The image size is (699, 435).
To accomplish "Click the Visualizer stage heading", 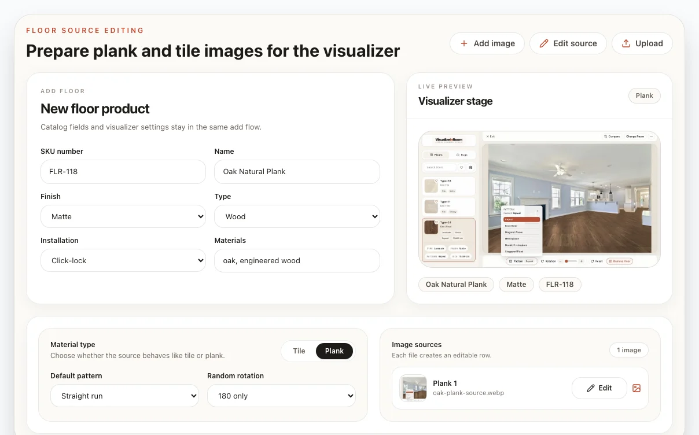I will [455, 101].
